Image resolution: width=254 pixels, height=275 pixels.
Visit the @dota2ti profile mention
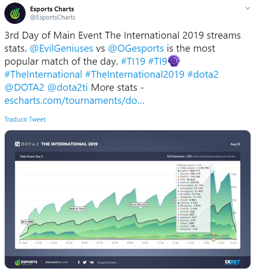point(67,87)
